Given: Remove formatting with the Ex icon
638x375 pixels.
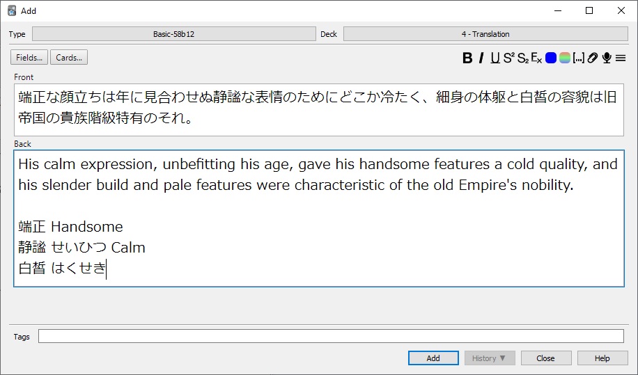Looking at the screenshot, I should (x=536, y=58).
